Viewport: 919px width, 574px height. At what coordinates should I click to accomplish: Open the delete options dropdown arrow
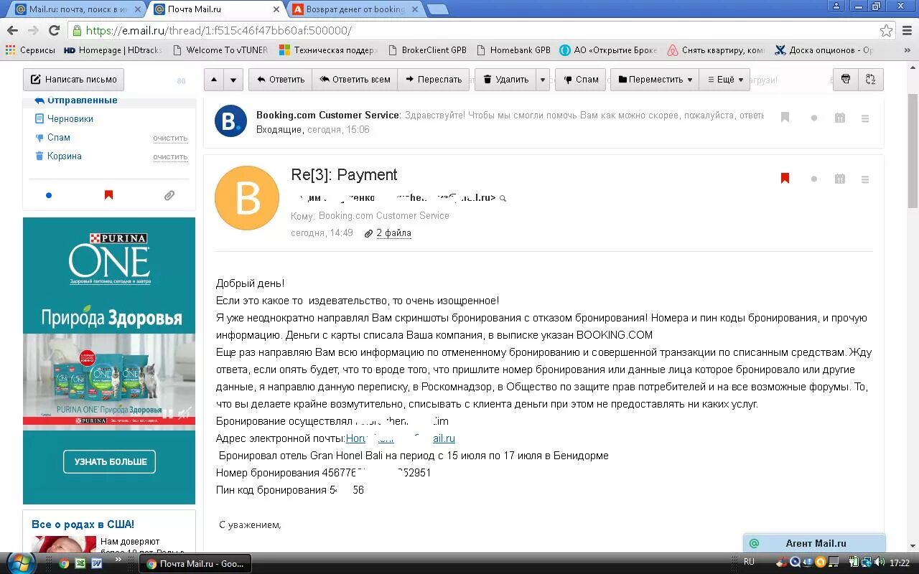coord(544,80)
